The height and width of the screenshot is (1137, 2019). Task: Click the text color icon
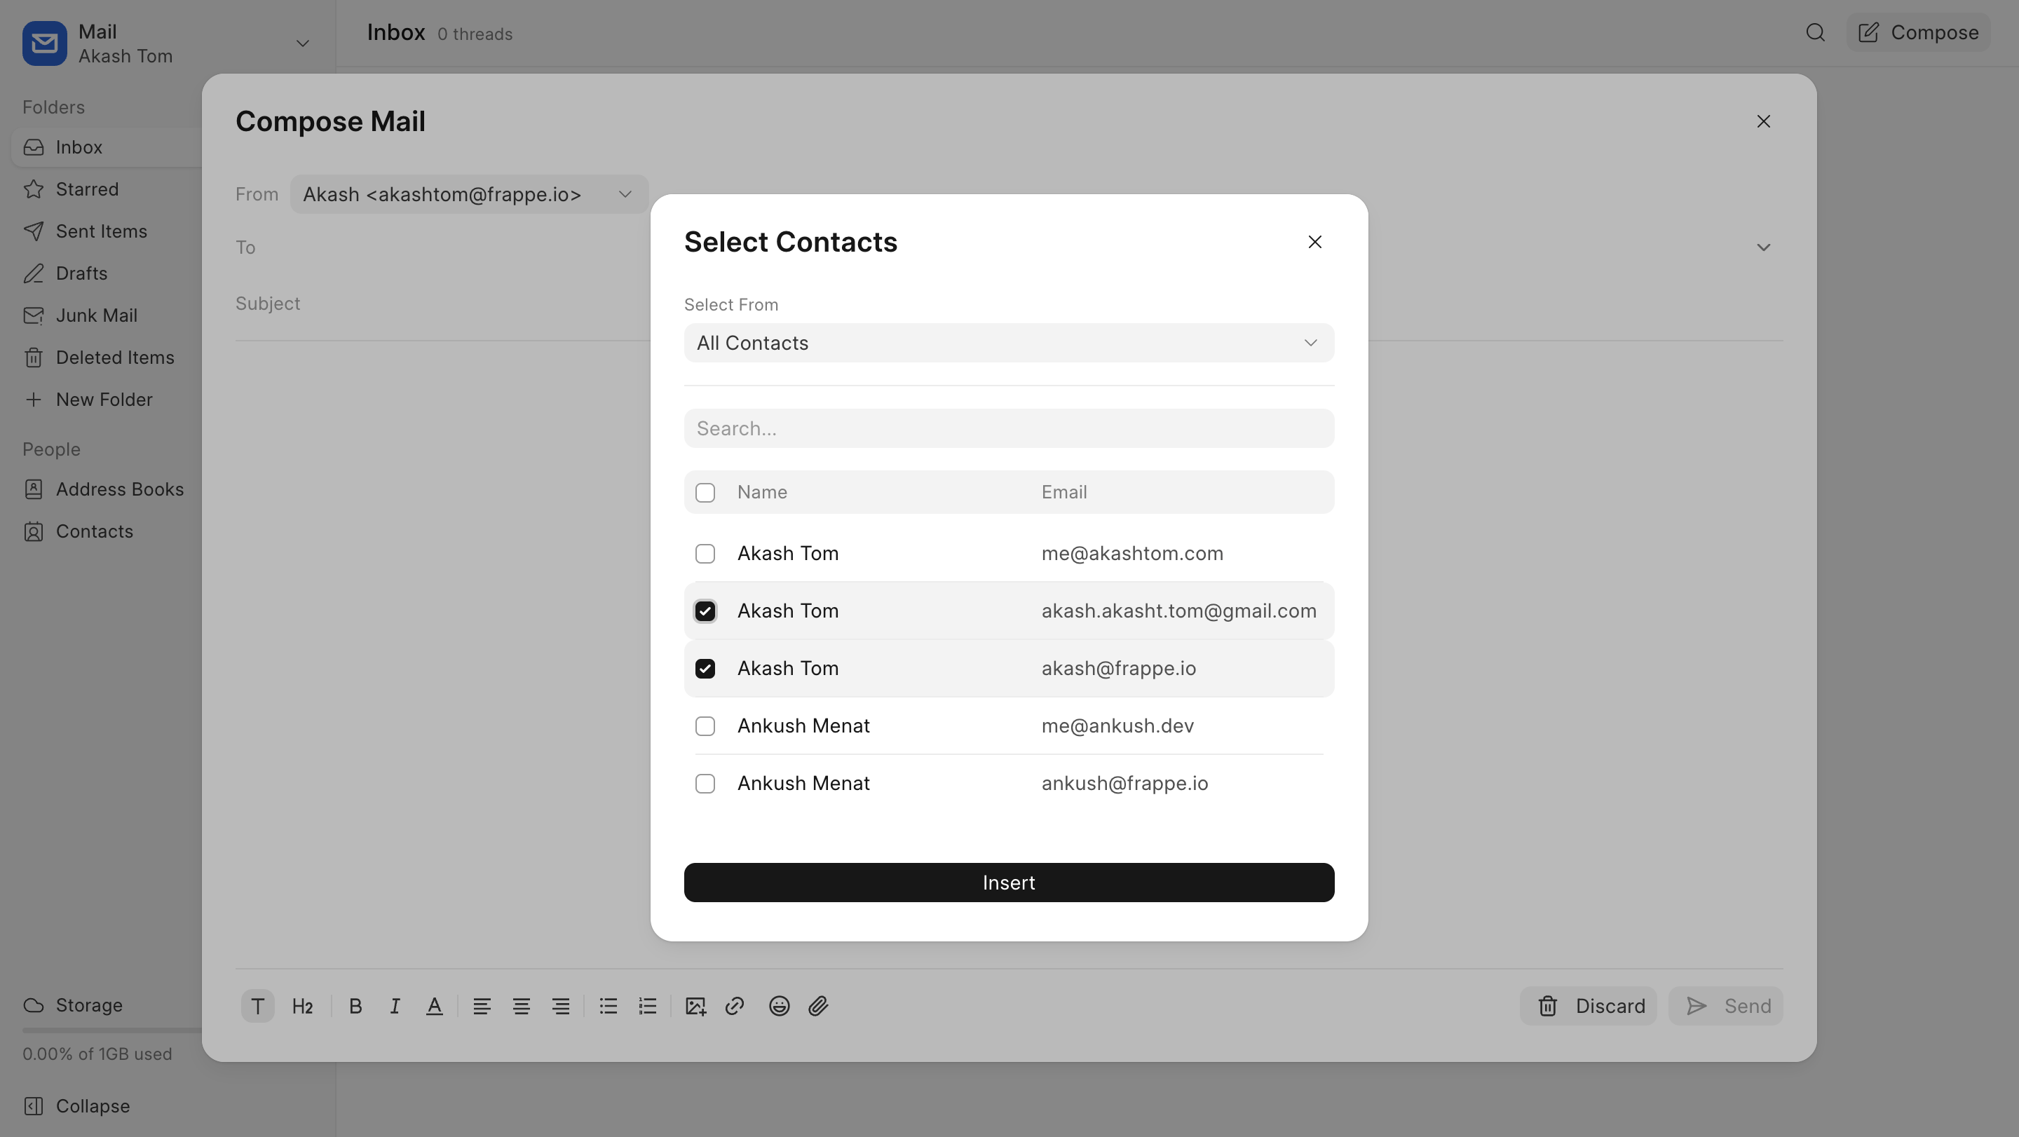(x=434, y=1006)
